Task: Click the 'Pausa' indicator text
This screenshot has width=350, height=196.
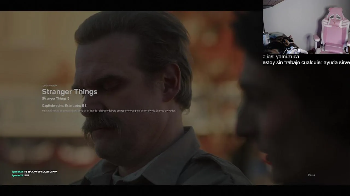Action: click(x=311, y=175)
